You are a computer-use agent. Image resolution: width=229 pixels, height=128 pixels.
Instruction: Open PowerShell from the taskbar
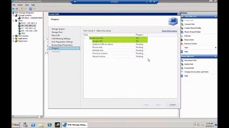pos(33,125)
